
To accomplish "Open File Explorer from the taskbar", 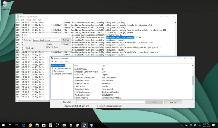I will click(x=64, y=125).
